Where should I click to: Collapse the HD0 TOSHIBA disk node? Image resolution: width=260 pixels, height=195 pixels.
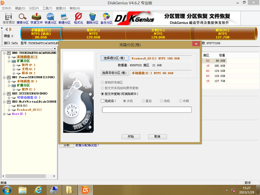click(x=4, y=53)
